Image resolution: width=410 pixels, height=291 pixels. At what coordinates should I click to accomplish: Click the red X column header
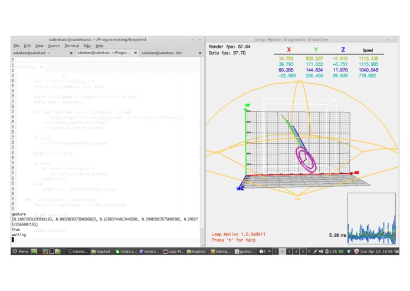288,49
